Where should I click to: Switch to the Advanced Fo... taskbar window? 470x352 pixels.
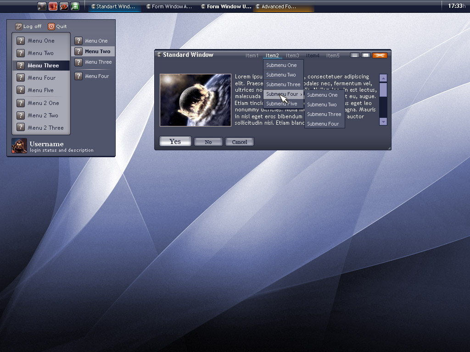click(x=279, y=7)
